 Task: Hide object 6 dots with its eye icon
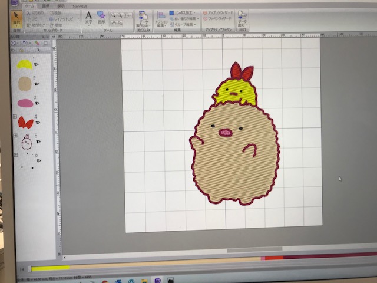coord(39,160)
